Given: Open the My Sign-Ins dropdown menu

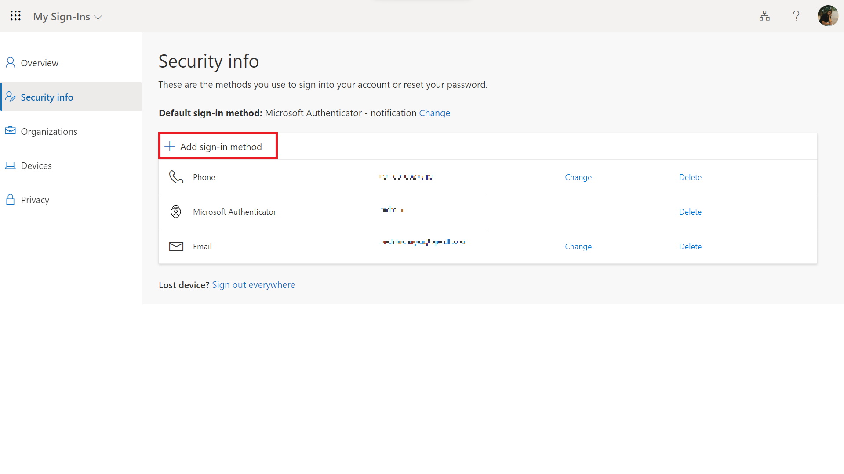Looking at the screenshot, I should (x=67, y=16).
